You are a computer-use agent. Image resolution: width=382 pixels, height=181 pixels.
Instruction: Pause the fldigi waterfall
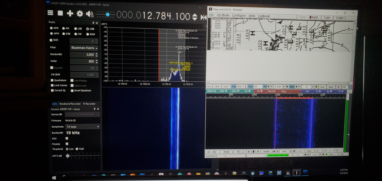pyautogui.click(x=253, y=152)
